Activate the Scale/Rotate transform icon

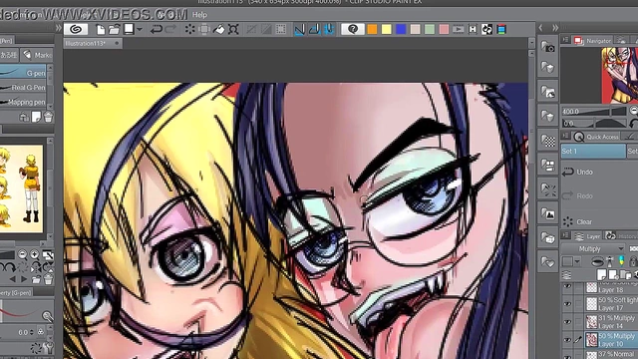click(233, 29)
